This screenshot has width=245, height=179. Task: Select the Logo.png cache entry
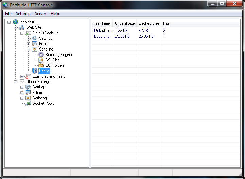(102, 36)
